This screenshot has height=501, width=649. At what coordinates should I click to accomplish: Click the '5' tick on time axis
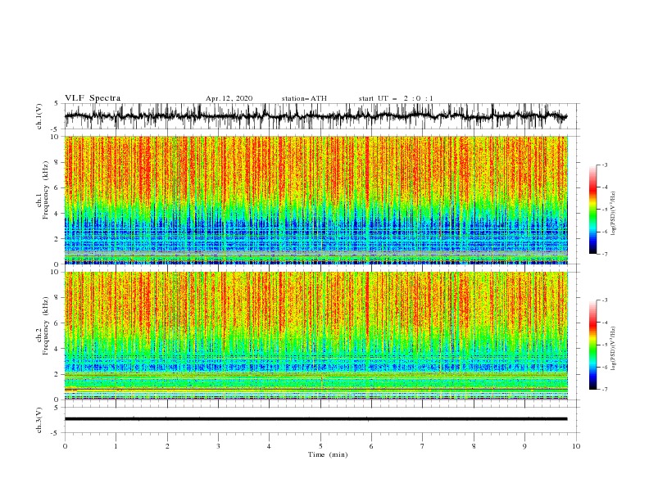coord(320,446)
